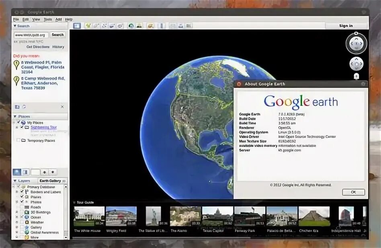Collapse the Search panel triangle
The image size is (381, 248).
coord(15,26)
